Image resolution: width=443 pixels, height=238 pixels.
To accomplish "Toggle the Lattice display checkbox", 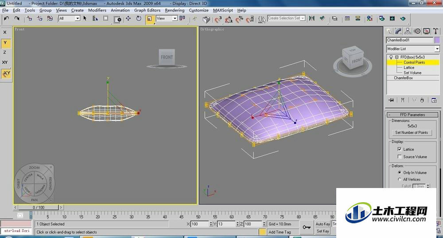I will (x=400, y=149).
